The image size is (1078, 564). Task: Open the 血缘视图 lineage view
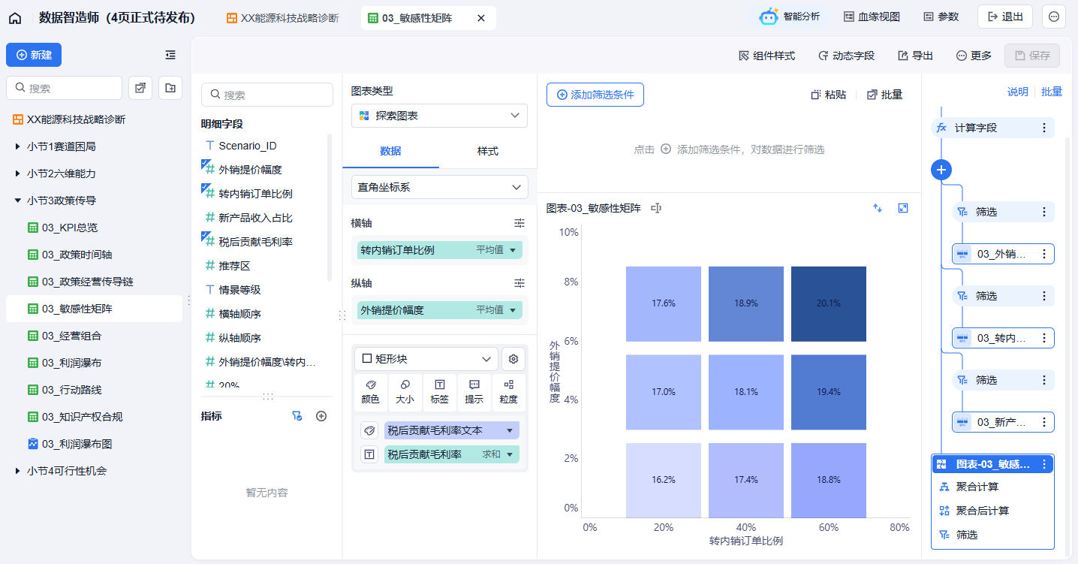[x=871, y=17]
